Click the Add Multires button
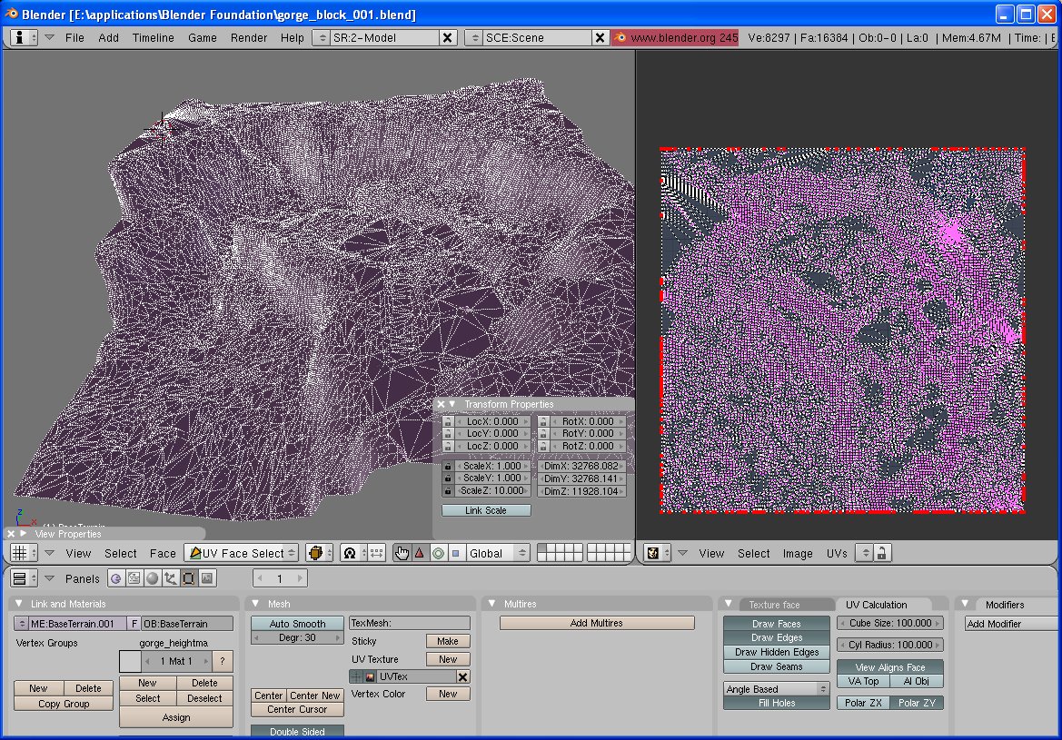The image size is (1062, 740). point(597,623)
